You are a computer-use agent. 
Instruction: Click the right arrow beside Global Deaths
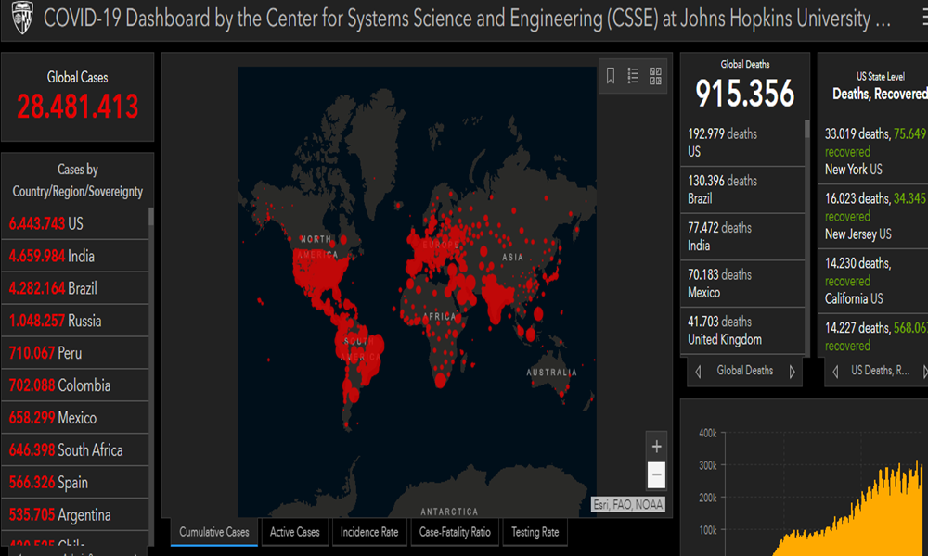[x=792, y=372]
